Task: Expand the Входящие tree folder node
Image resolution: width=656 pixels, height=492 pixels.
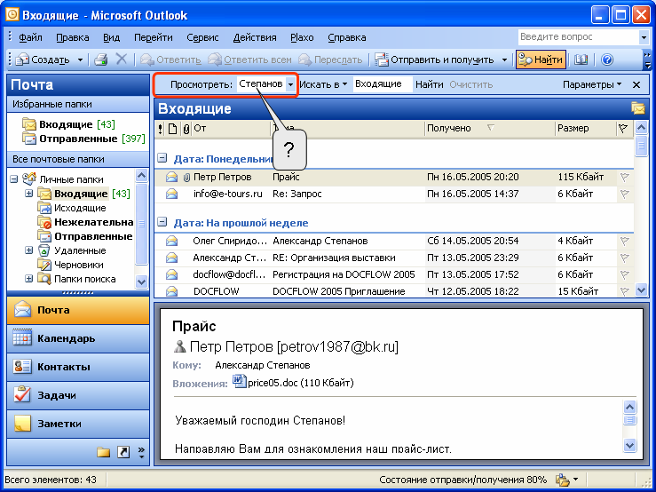Action: [x=29, y=194]
